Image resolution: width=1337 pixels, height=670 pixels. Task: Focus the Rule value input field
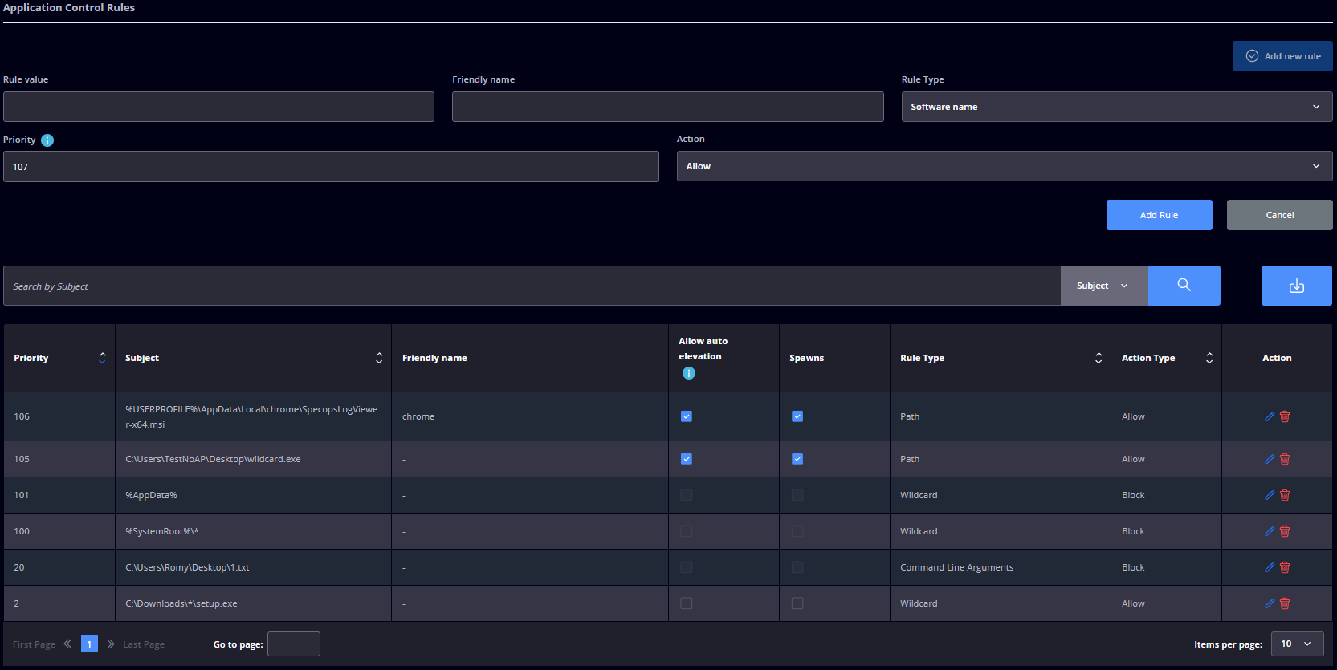(218, 107)
